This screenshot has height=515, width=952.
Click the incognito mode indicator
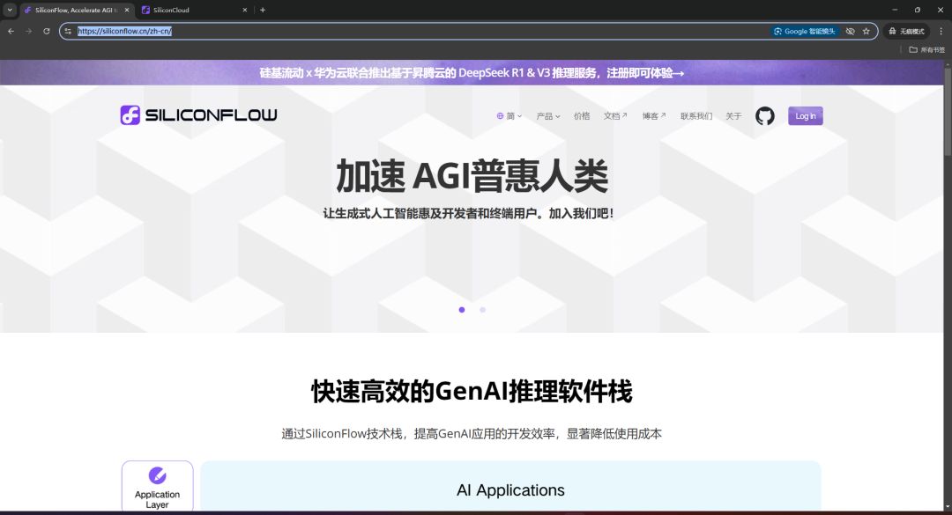[906, 31]
